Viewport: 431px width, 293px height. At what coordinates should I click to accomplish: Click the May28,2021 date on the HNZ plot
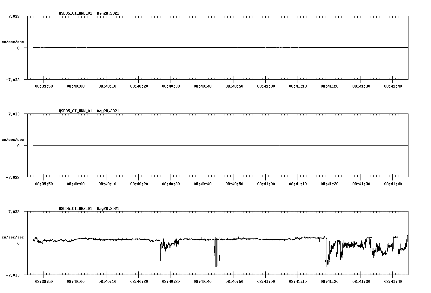(x=107, y=209)
